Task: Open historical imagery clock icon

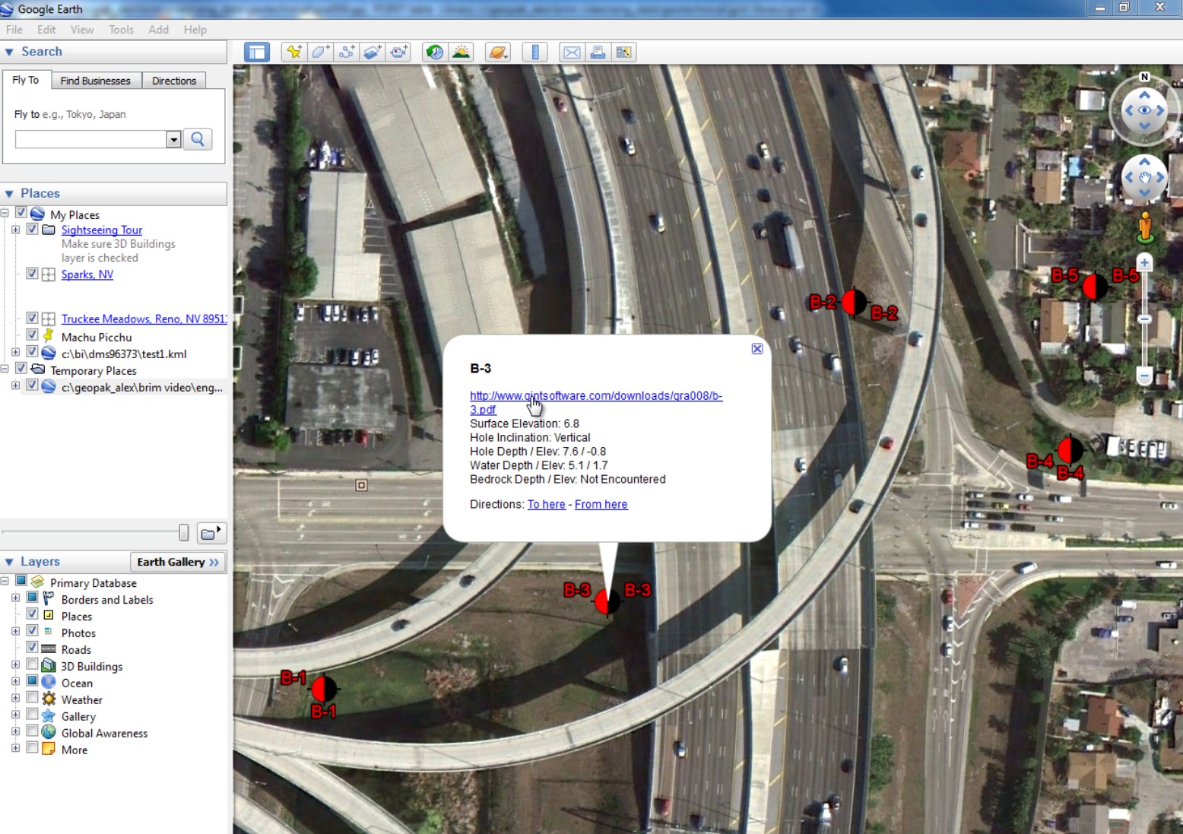Action: [434, 52]
